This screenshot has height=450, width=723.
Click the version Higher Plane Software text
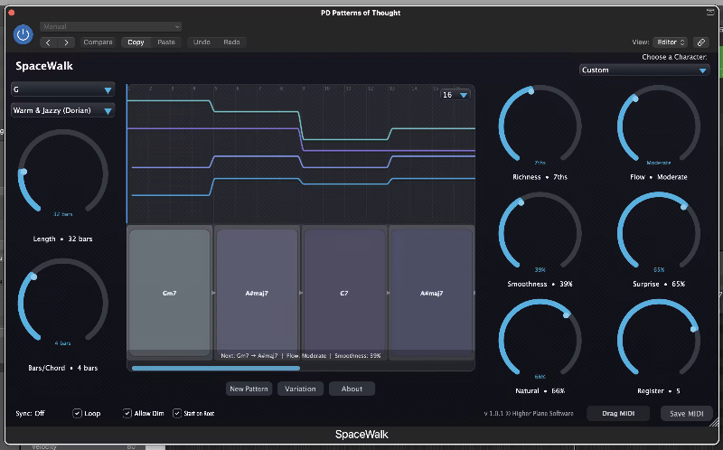click(529, 414)
